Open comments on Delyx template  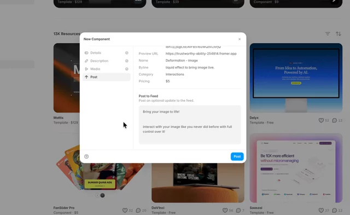pos(334,120)
